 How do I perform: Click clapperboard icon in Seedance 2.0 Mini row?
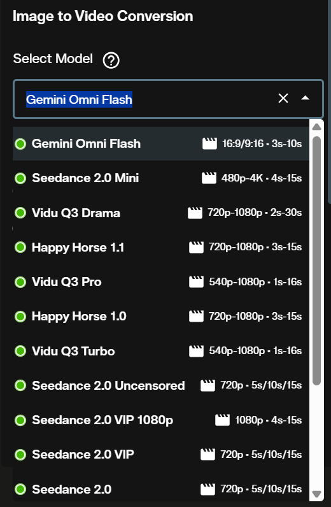[x=209, y=178]
